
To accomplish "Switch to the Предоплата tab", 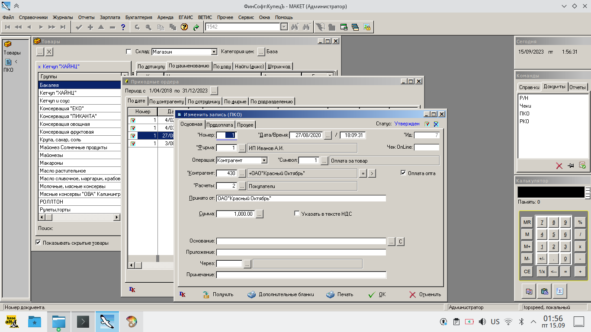I will [220, 124].
